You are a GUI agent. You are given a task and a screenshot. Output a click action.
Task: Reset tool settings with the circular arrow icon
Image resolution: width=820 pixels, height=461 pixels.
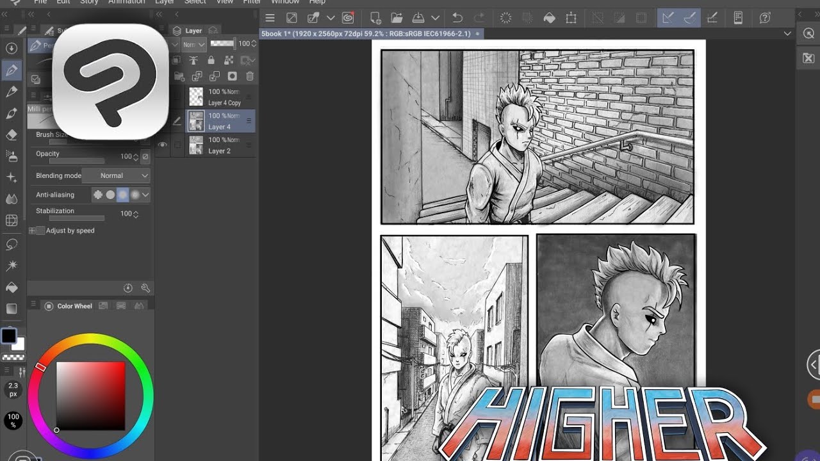pyautogui.click(x=127, y=289)
